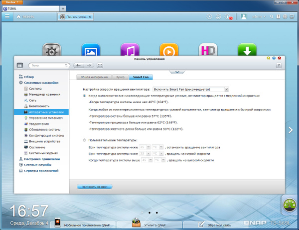Open the Control Panel gear desktop icon

tap(52, 50)
